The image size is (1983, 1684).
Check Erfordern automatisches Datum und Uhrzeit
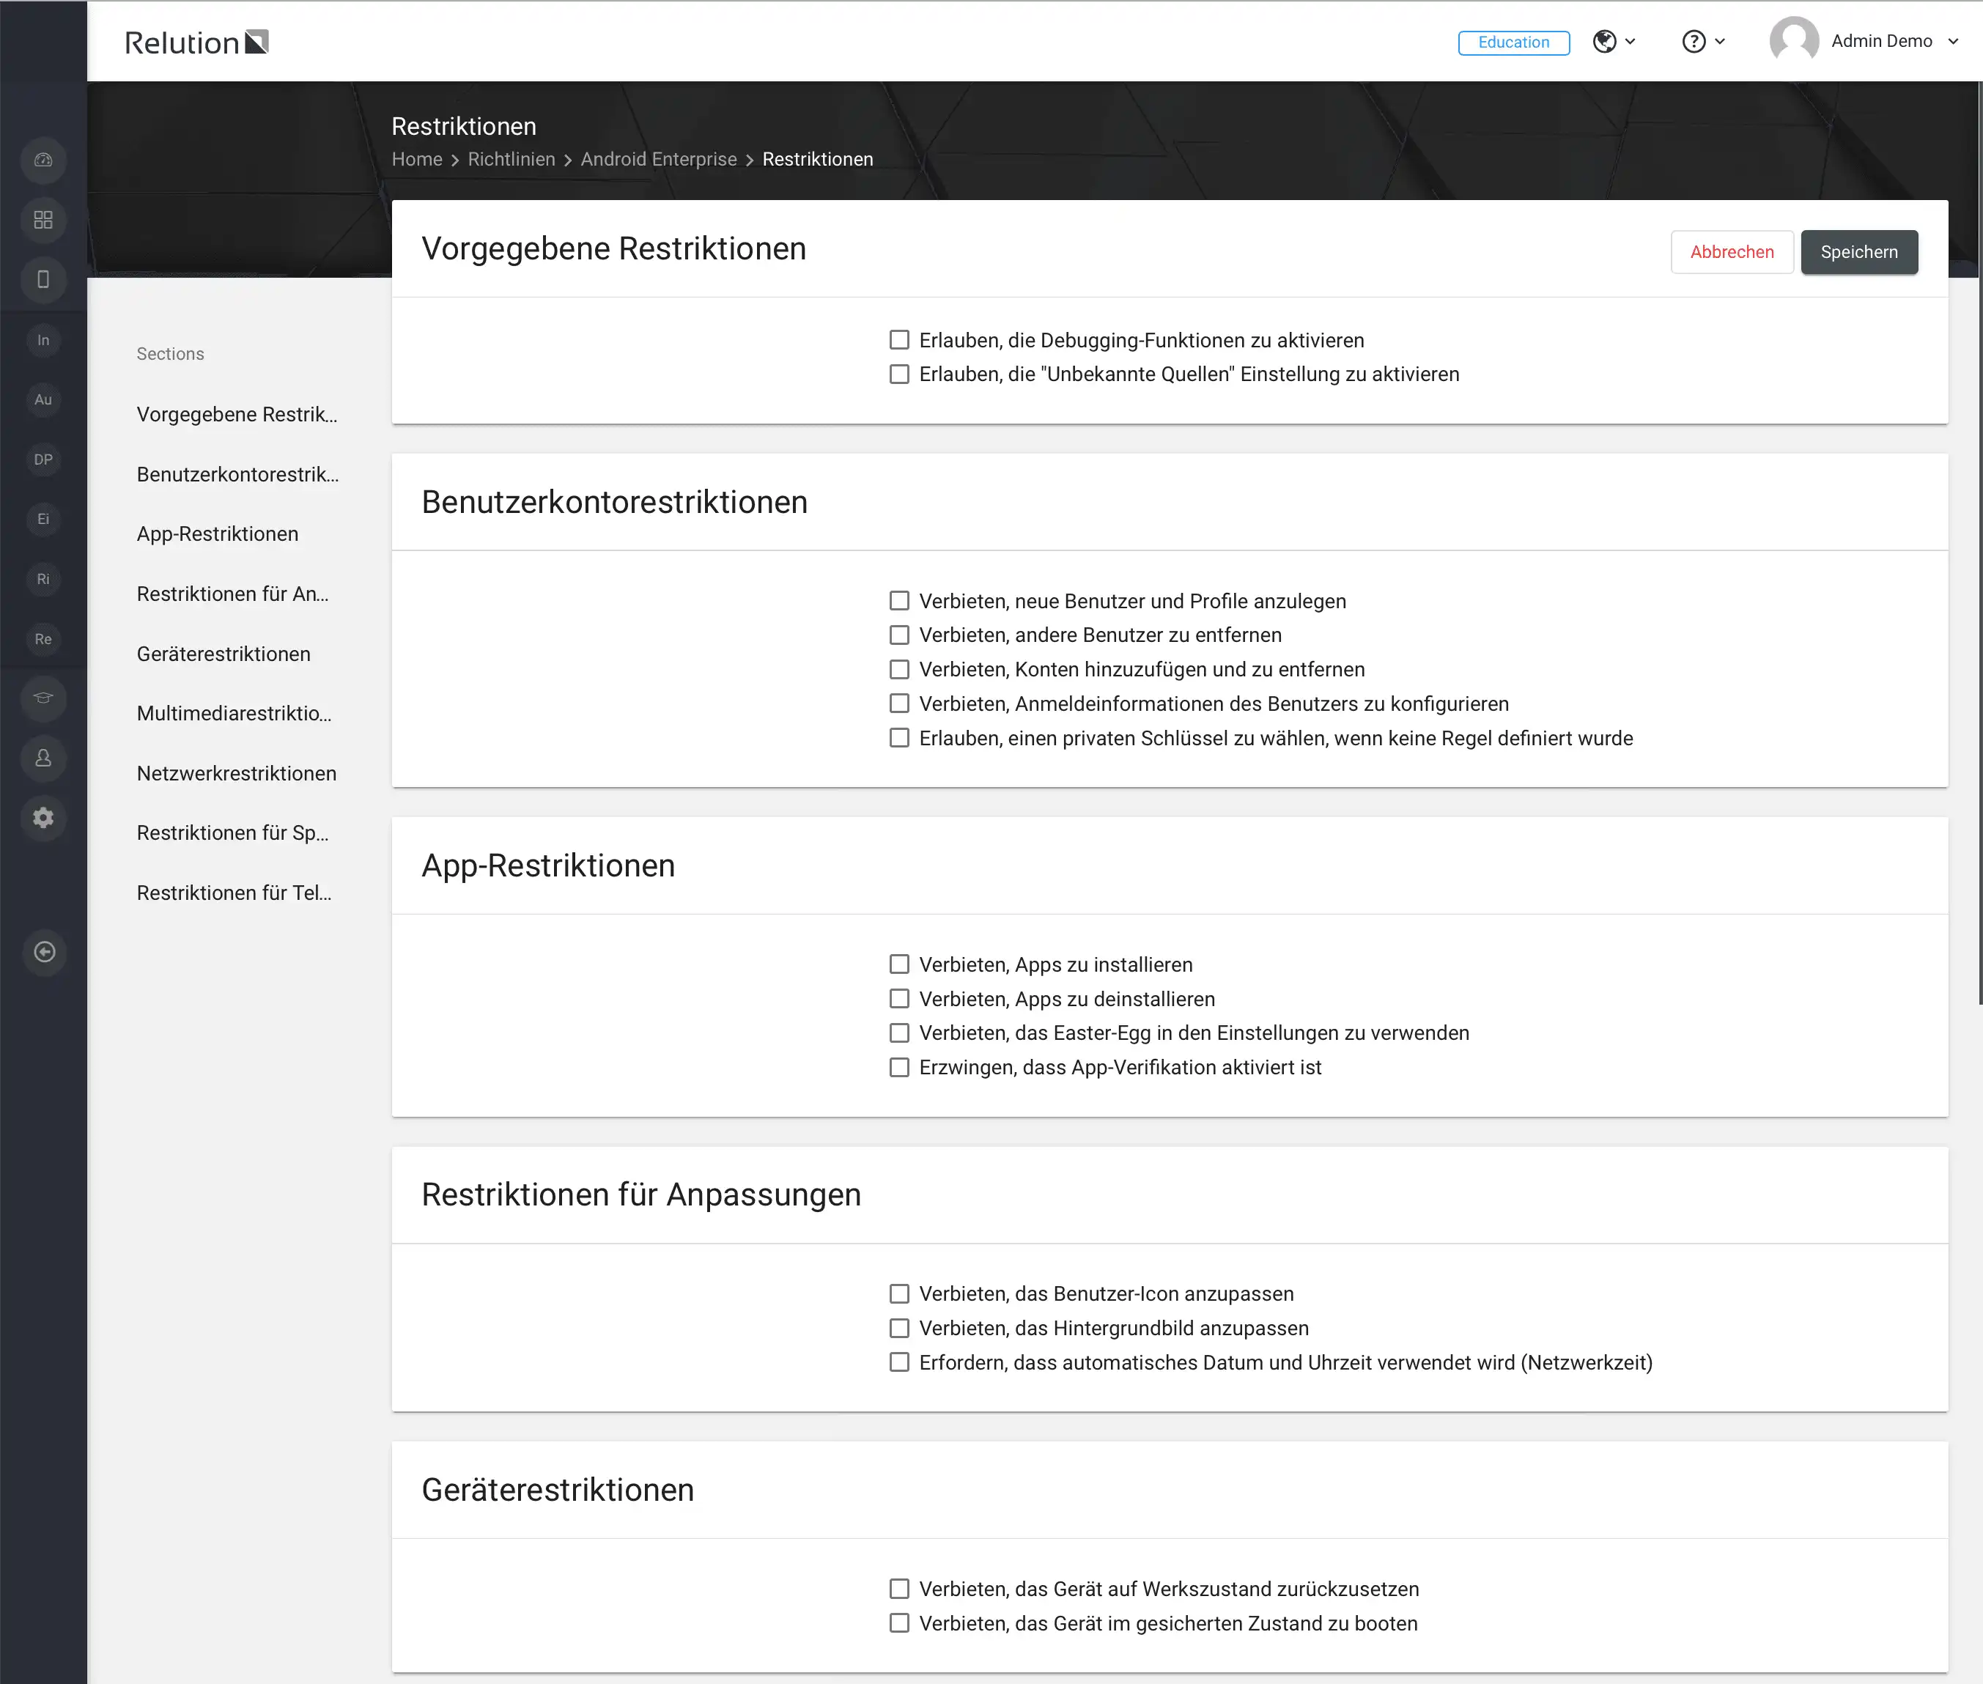[x=899, y=1362]
